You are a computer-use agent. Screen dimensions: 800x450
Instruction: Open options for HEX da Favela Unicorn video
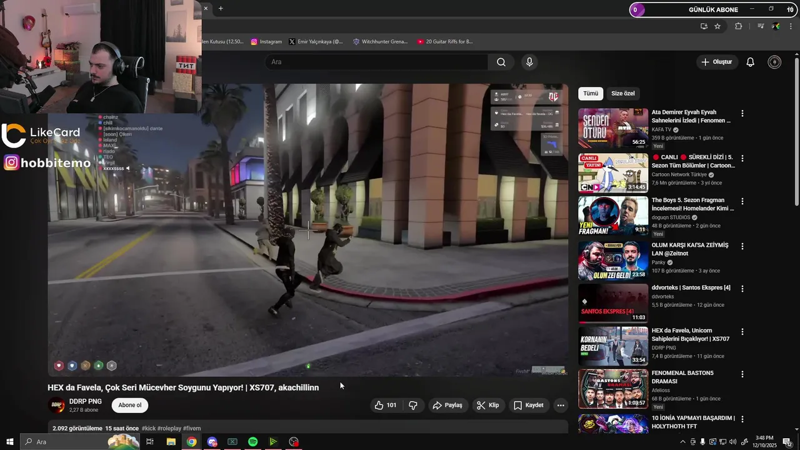[x=742, y=331]
